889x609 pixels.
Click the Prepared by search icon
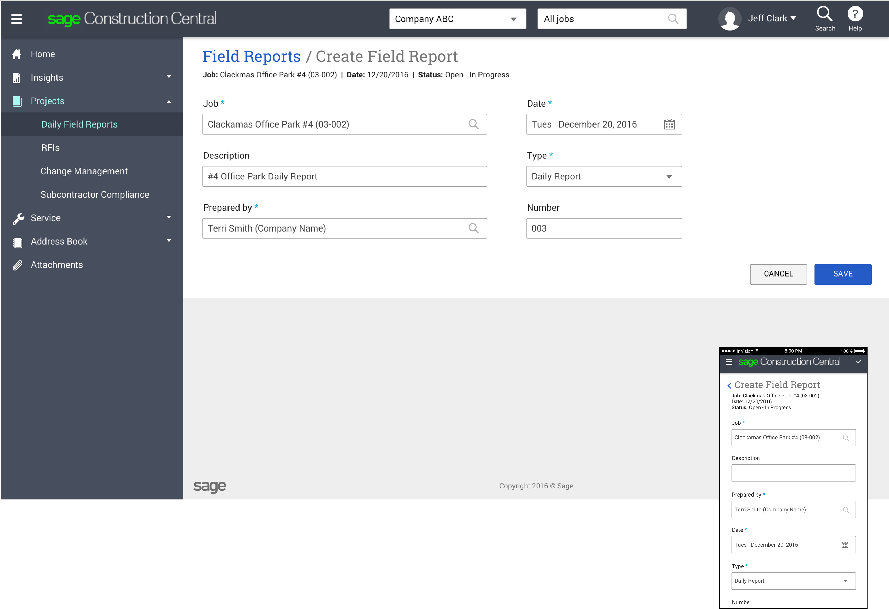point(473,228)
